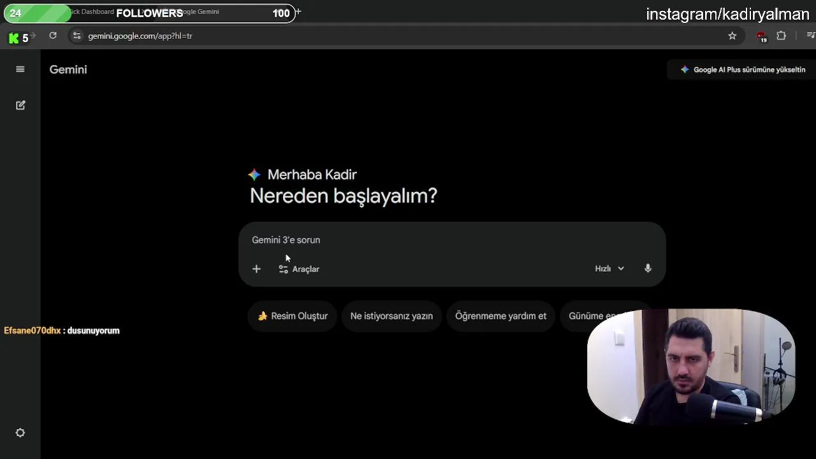Open the Gemini main menu hamburger icon
Screen dimensions: 816x459
click(x=20, y=69)
